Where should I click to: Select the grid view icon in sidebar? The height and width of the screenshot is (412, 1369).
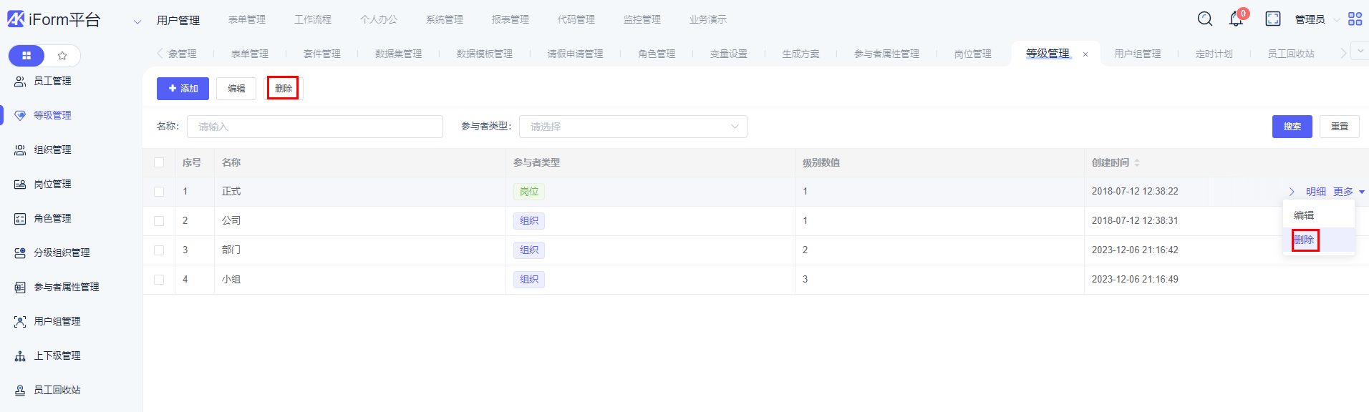point(26,56)
